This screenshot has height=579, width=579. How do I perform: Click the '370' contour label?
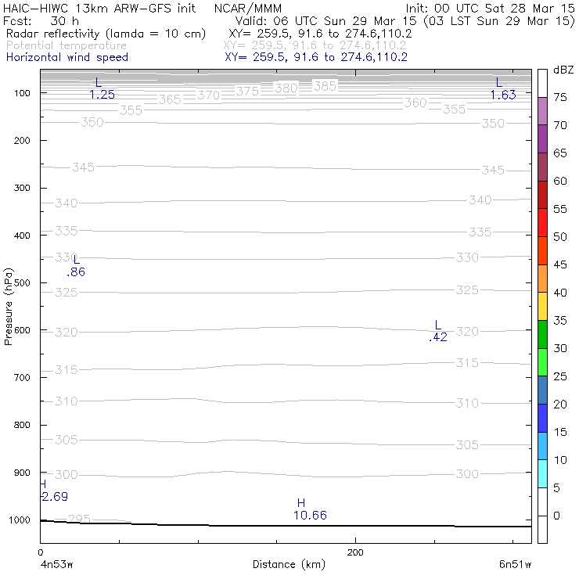coord(208,95)
